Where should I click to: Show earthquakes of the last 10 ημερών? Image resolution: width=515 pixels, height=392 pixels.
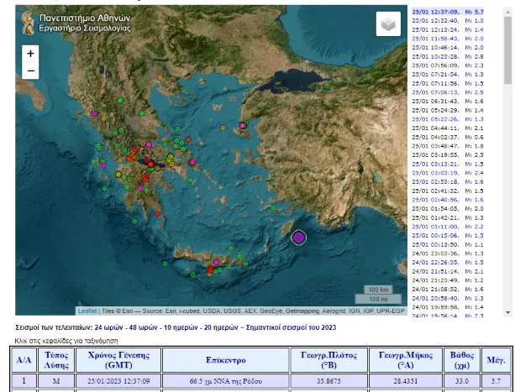click(181, 327)
